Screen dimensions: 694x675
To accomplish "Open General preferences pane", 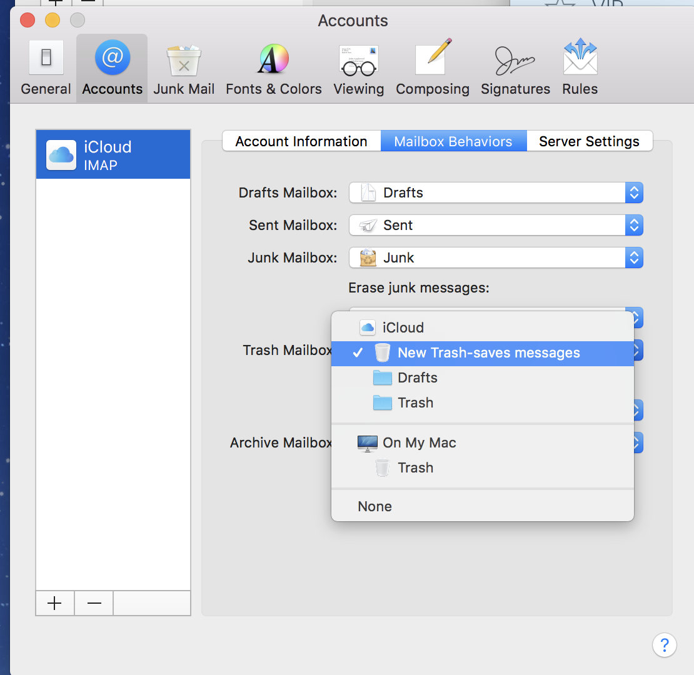I will pos(46,68).
